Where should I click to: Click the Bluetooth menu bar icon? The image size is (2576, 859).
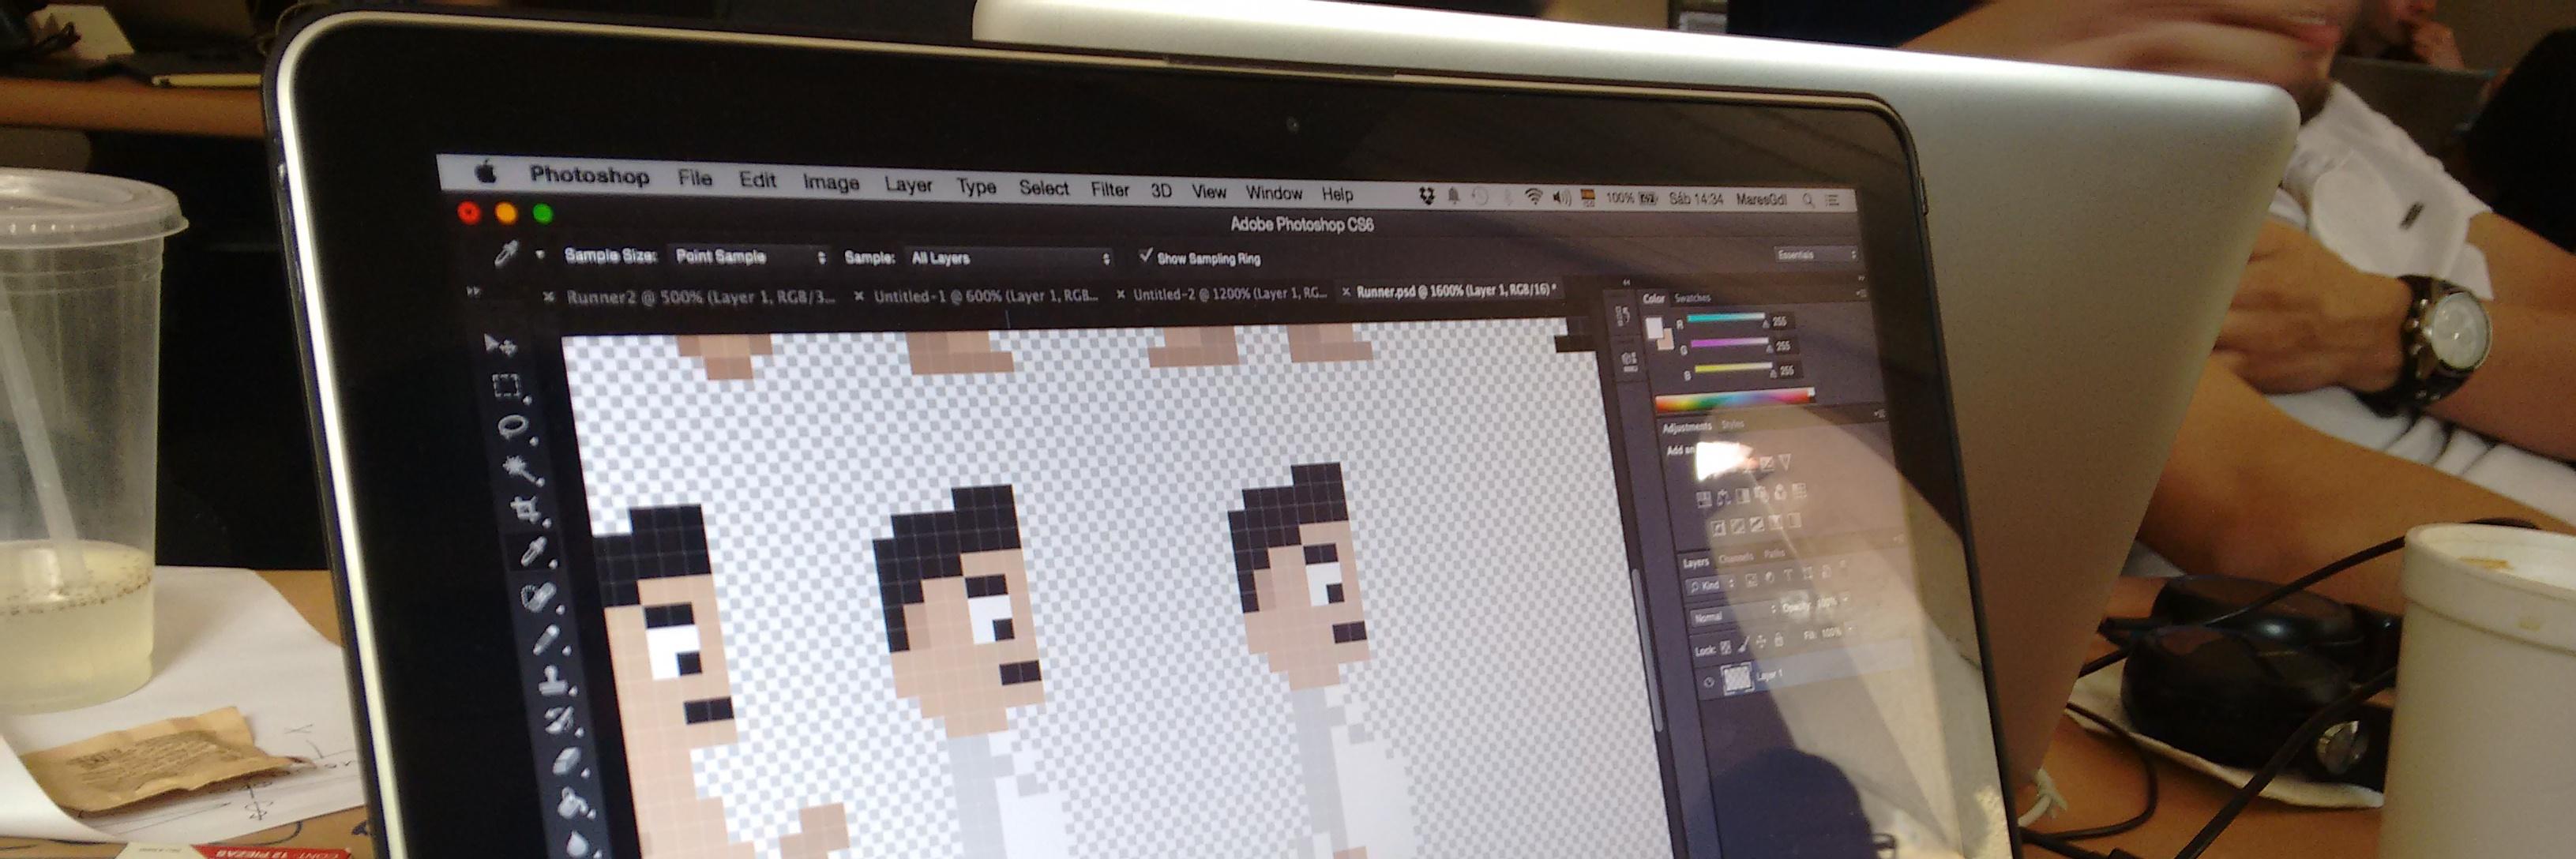click(x=1508, y=197)
